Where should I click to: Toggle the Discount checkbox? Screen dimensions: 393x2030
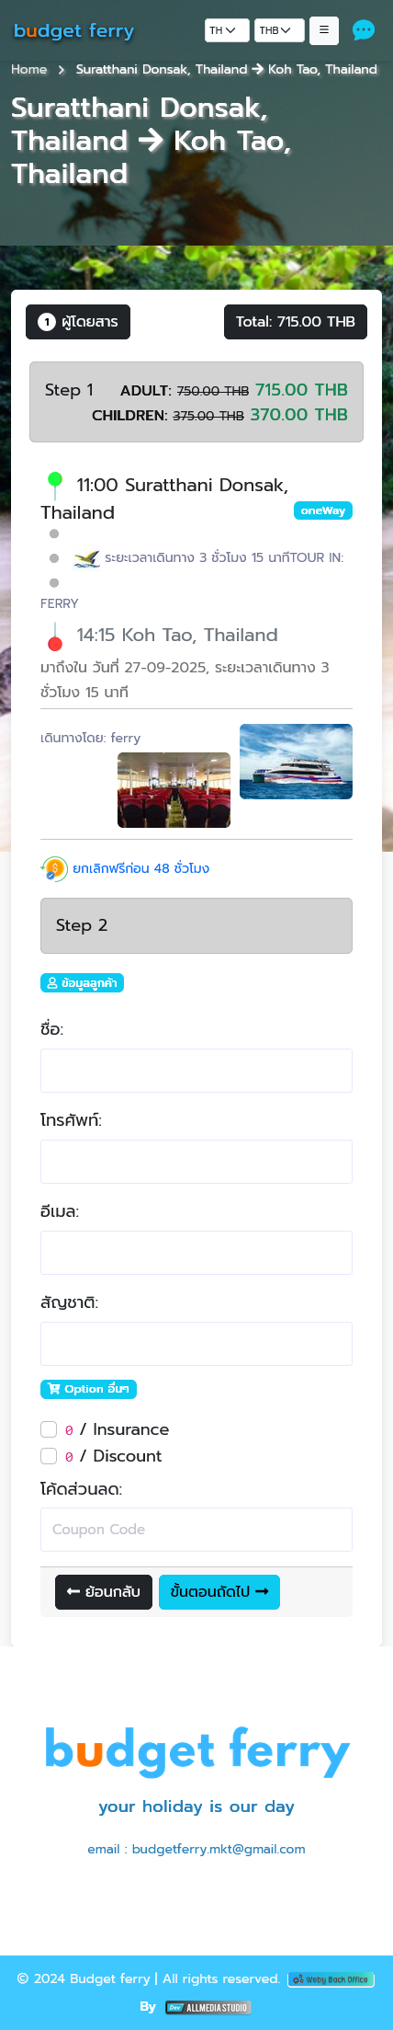(x=49, y=1456)
